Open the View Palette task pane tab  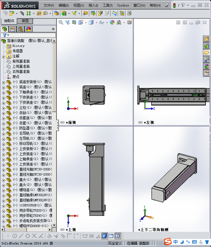click(x=206, y=59)
